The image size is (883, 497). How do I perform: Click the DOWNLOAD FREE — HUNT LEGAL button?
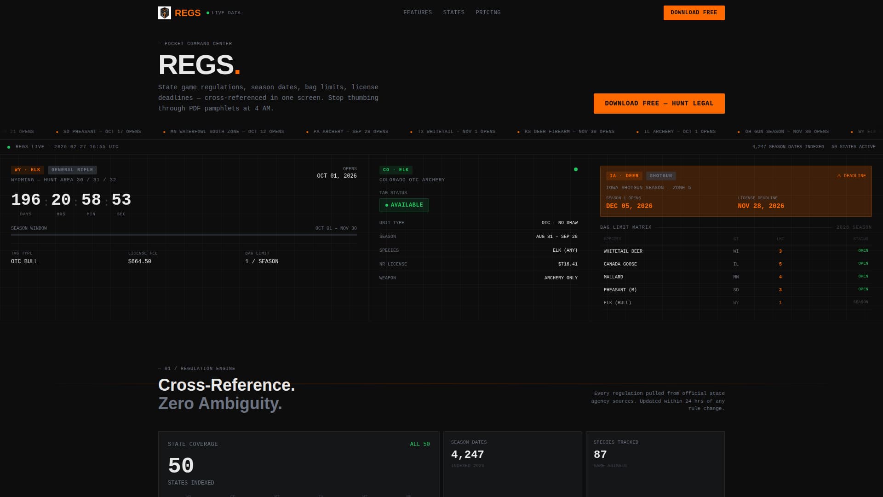[659, 103]
